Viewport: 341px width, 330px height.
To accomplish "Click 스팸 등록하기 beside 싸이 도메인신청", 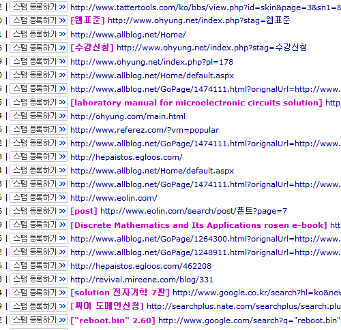I will [x=39, y=306].
